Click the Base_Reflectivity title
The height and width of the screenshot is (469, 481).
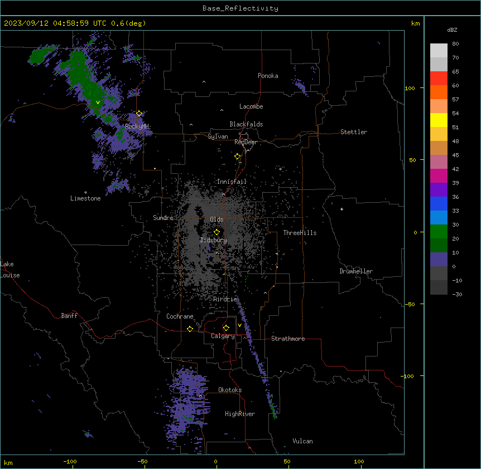point(240,8)
